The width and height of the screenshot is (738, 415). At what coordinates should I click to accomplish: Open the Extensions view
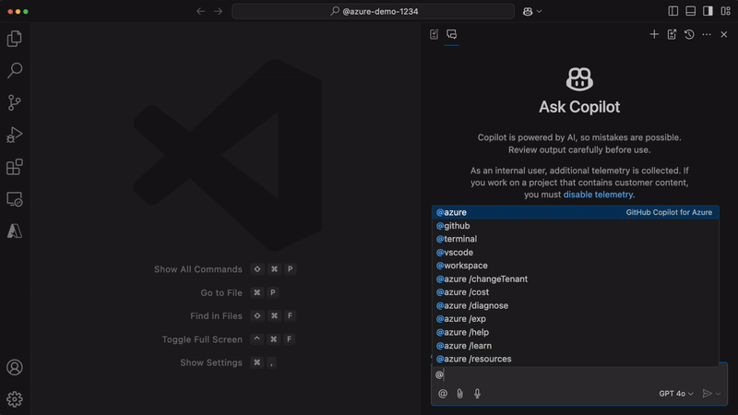click(x=15, y=167)
